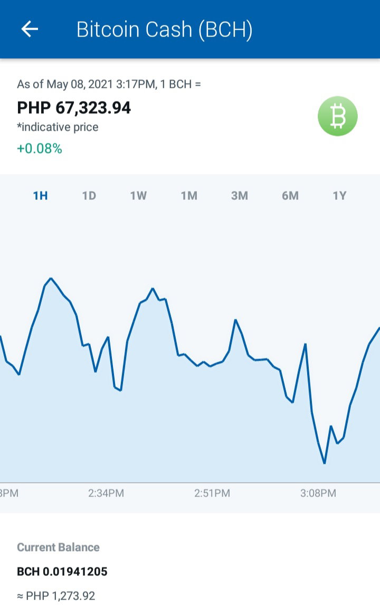This screenshot has width=380, height=608.
Task: Switch to the 1W chart range
Action: 138,196
